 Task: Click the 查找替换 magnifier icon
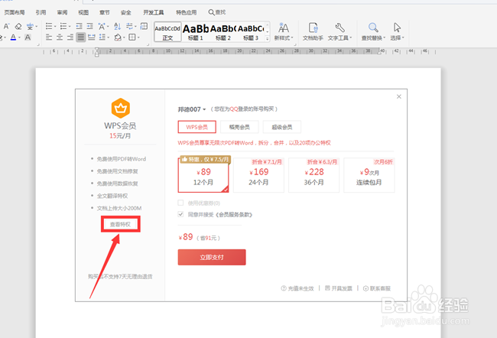click(x=373, y=28)
